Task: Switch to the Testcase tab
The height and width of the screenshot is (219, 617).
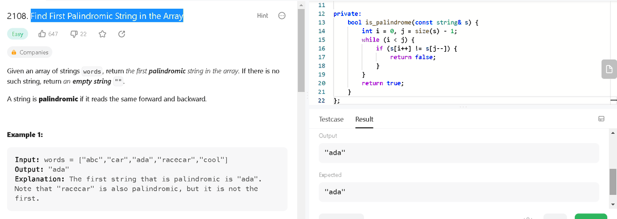Action: pos(331,119)
